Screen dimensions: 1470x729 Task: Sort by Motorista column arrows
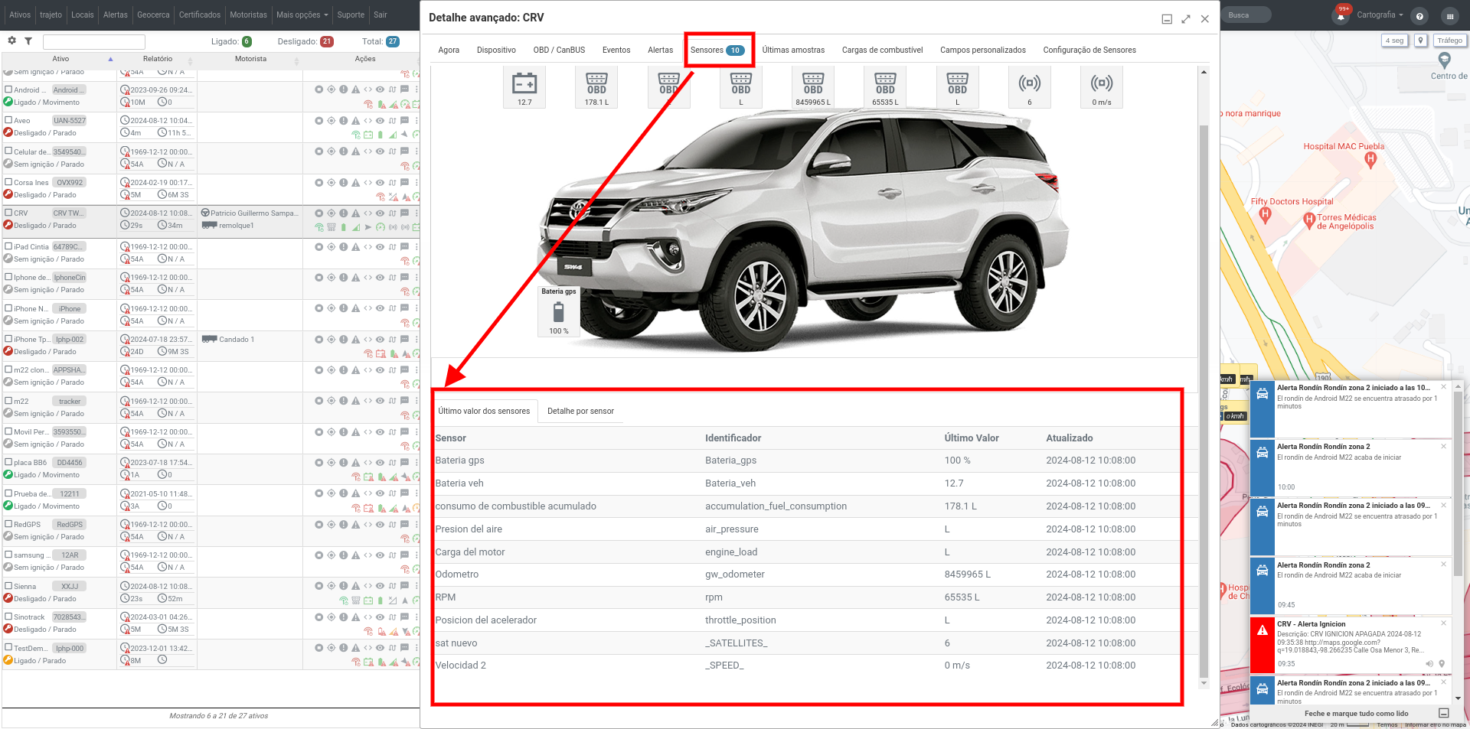pyautogui.click(x=296, y=60)
